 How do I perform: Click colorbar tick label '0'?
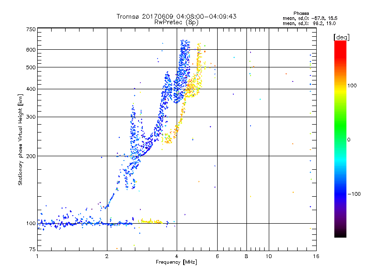(x=348, y=139)
